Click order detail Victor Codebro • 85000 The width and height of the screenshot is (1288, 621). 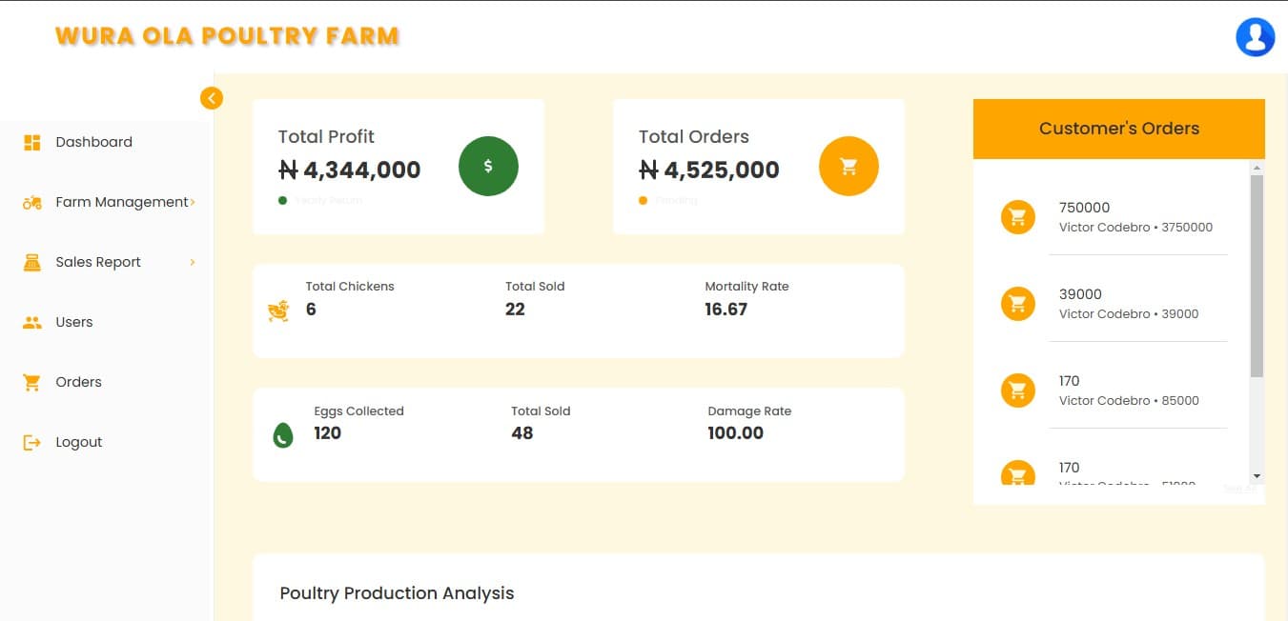click(1130, 401)
